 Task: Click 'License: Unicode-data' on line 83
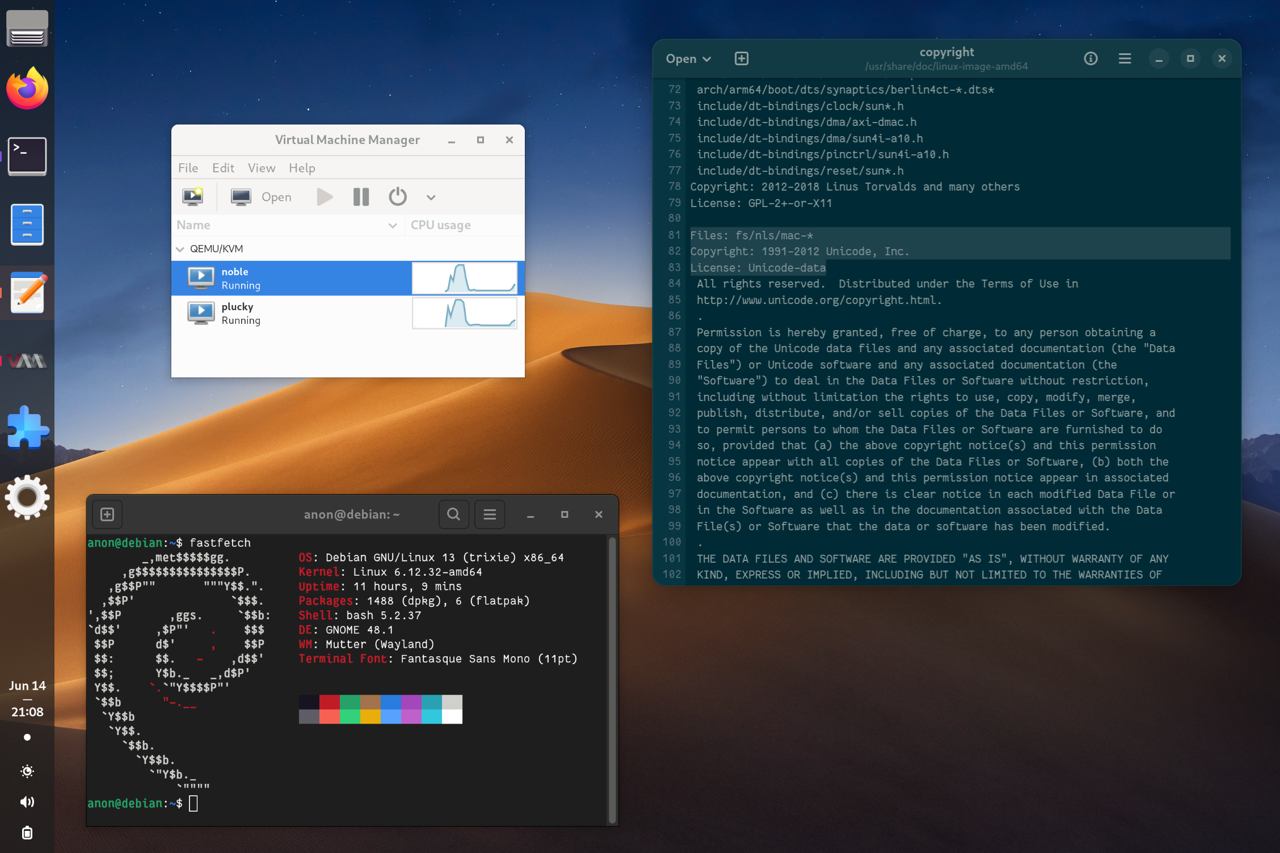pyautogui.click(x=757, y=268)
